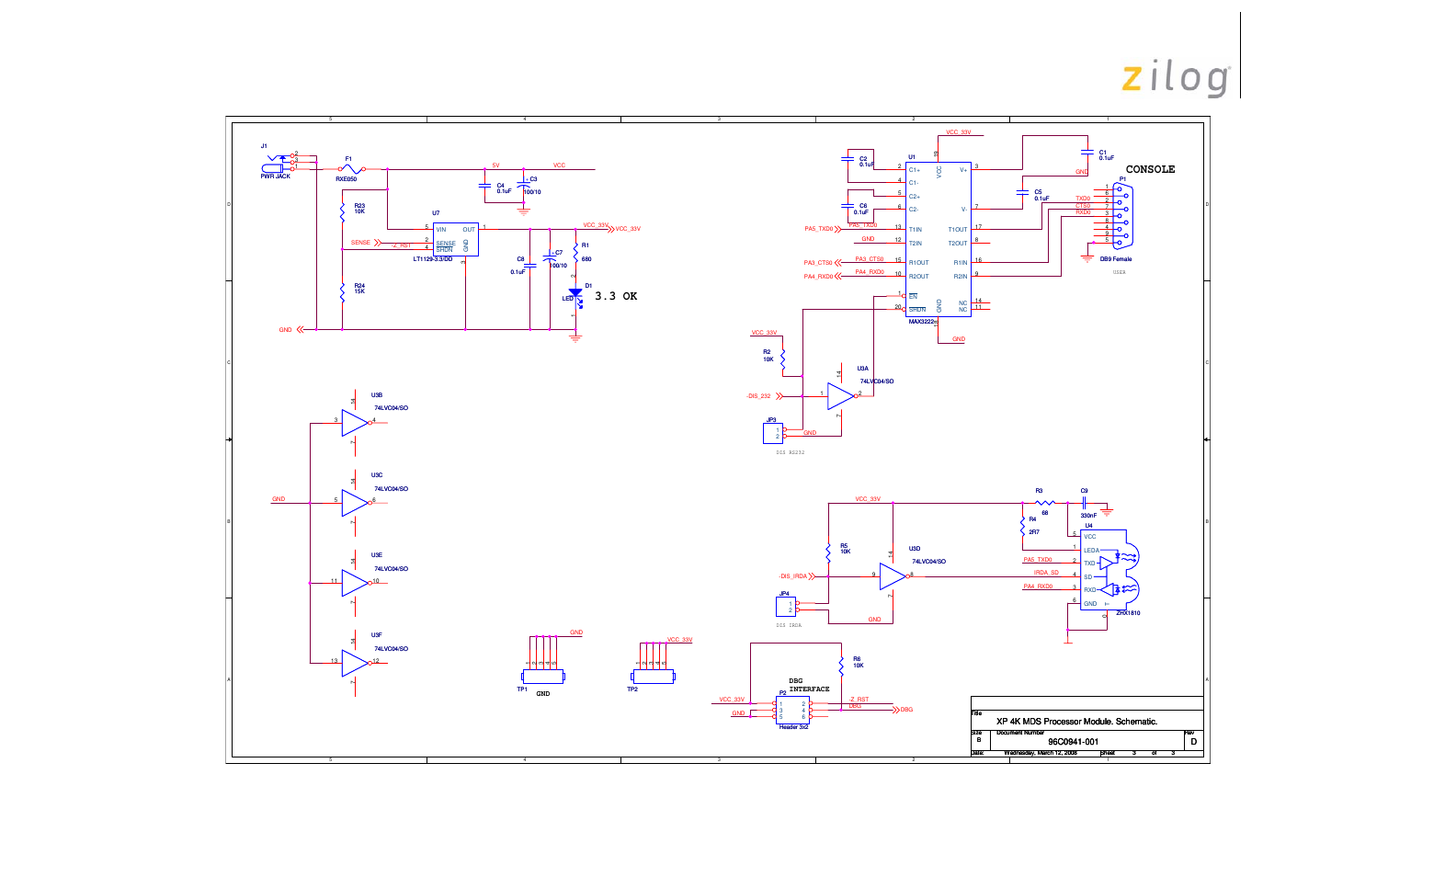Click the JP3 jumper symbol

773,432
